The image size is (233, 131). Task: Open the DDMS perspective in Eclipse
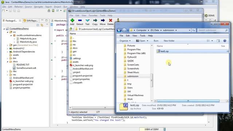coord(210,16)
